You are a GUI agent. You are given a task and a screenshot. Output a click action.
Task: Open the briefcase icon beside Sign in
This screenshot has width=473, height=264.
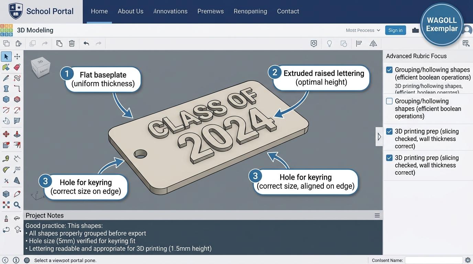point(415,30)
